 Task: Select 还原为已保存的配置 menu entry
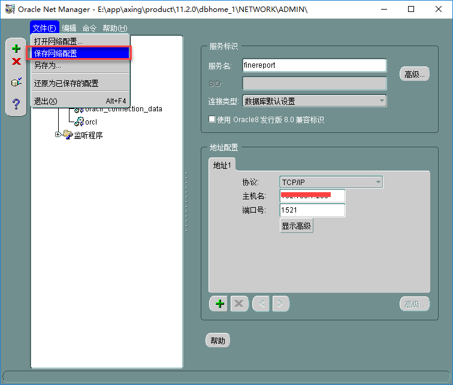pos(81,83)
